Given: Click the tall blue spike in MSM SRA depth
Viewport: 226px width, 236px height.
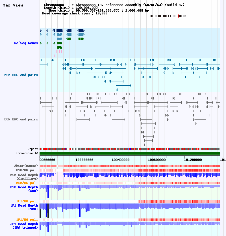Looking at the screenshot, I should pos(48,192).
